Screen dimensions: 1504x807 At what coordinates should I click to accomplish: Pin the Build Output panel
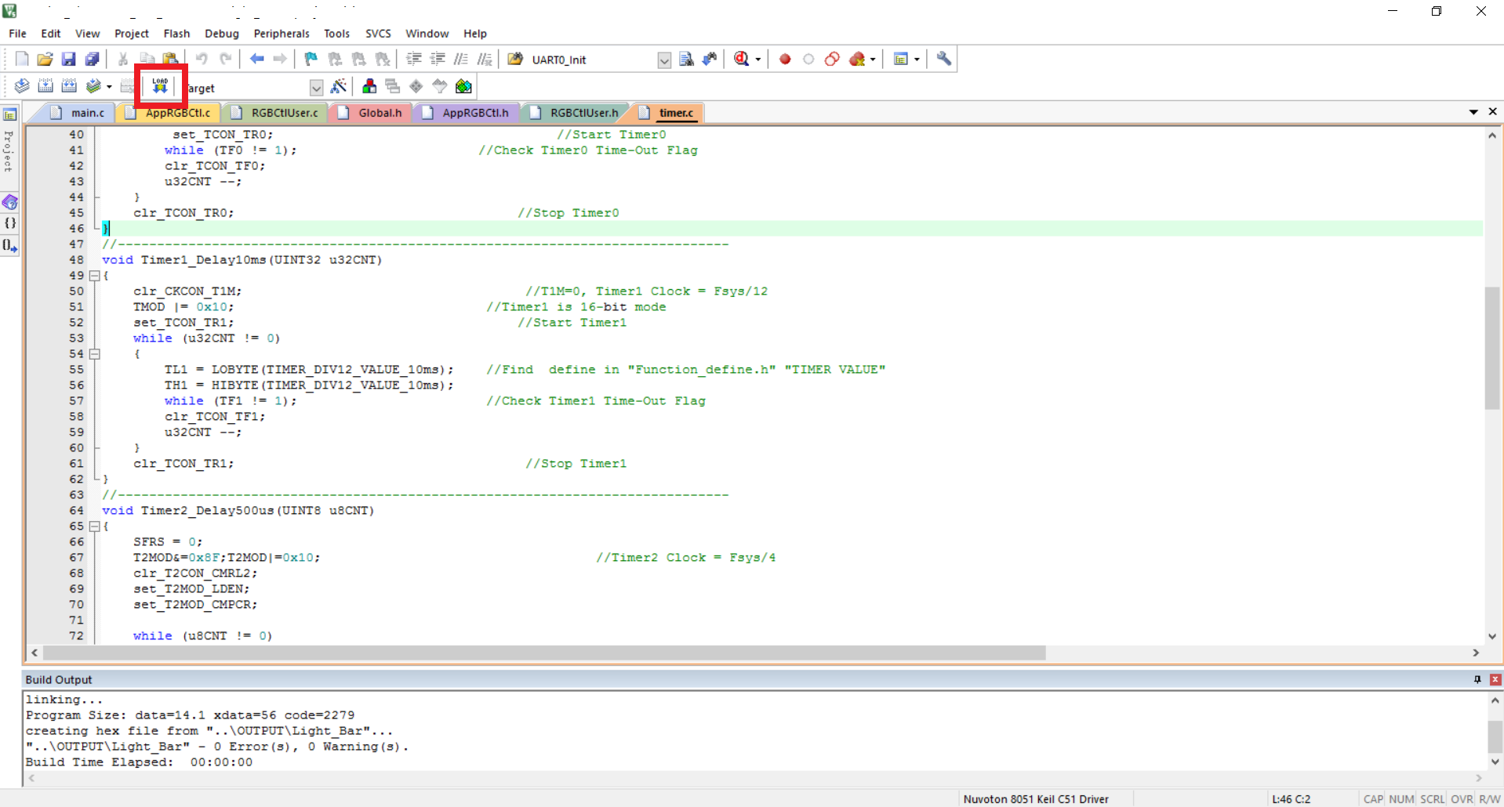coord(1477,679)
